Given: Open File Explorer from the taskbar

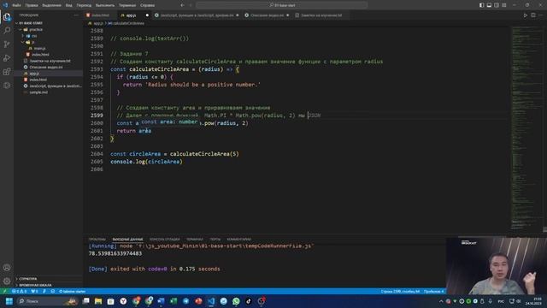Looking at the screenshot, I should coord(98,301).
